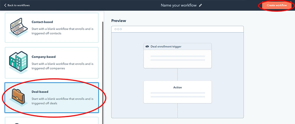The image size is (295, 124).
Task: Click the contact card illustration icon
Action: 18,28
